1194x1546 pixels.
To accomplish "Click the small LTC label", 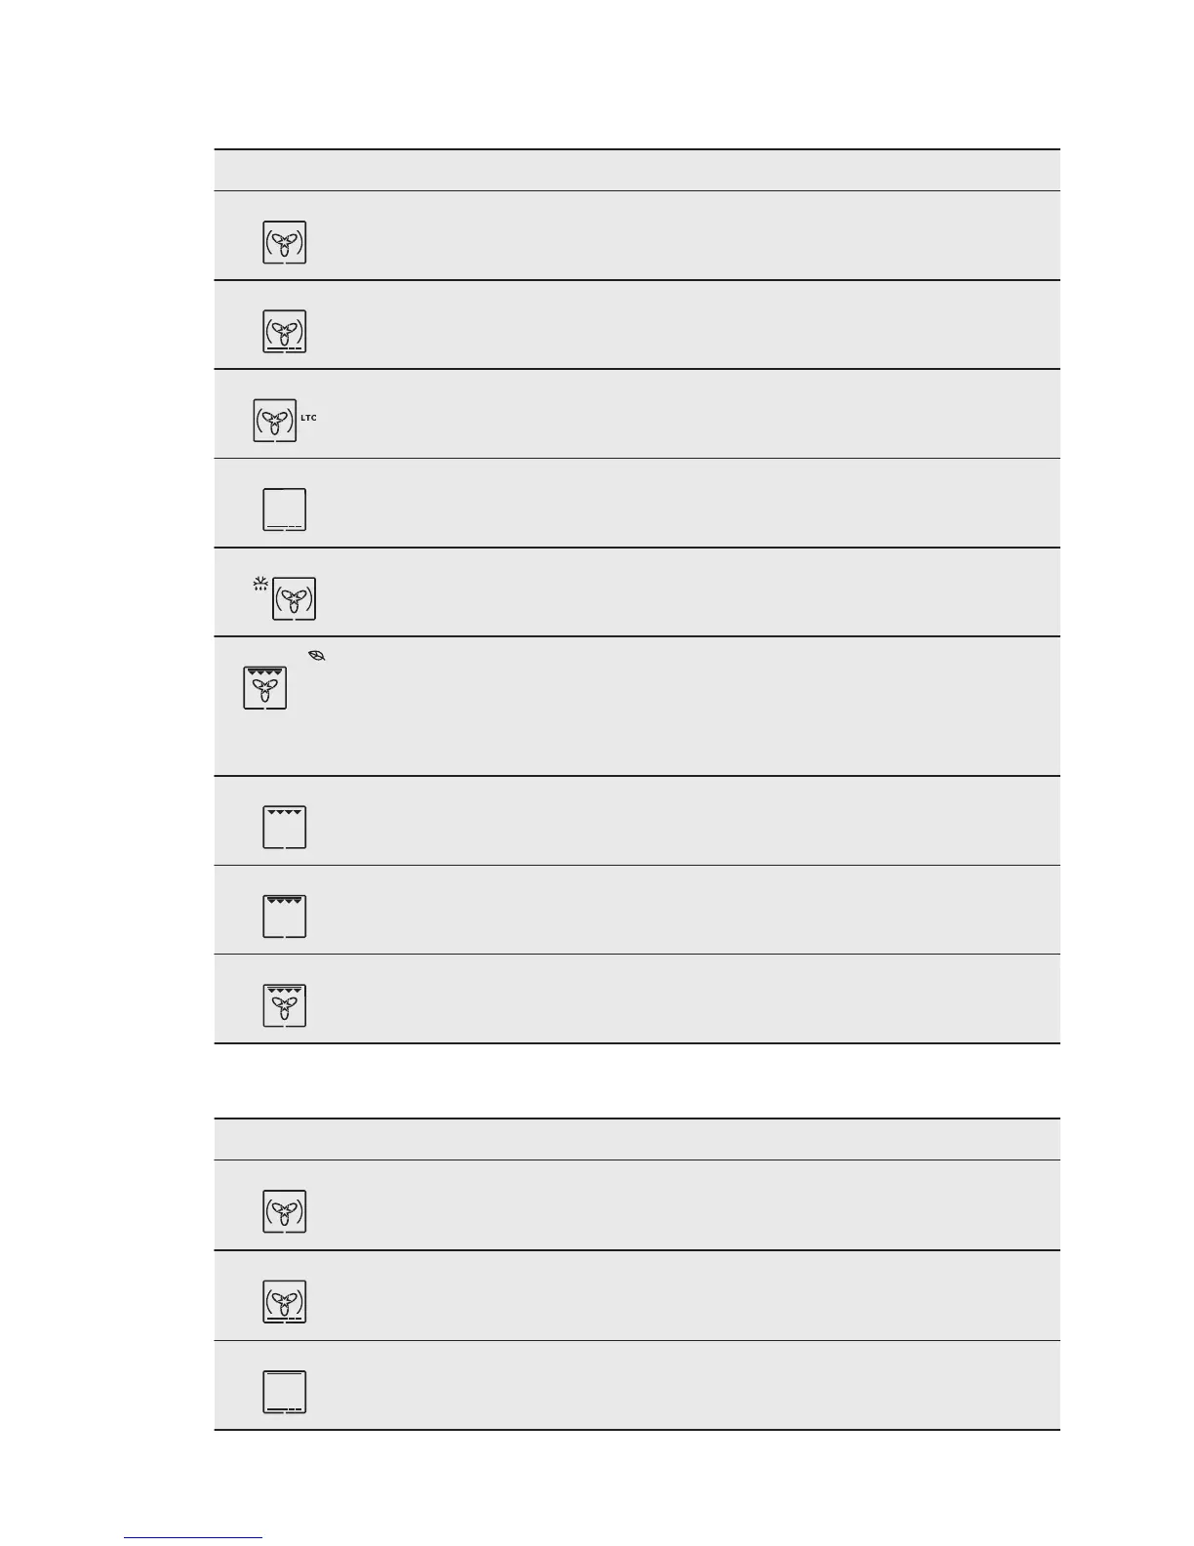I will [308, 418].
